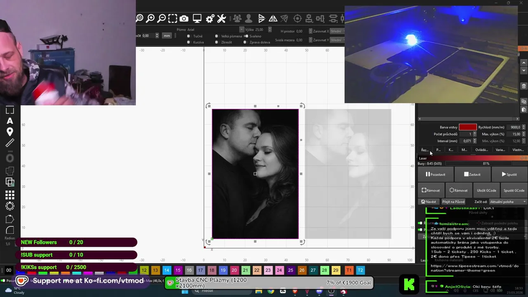Flip selection horizontally icon
Screen dimensions: 528x297
click(x=273, y=19)
